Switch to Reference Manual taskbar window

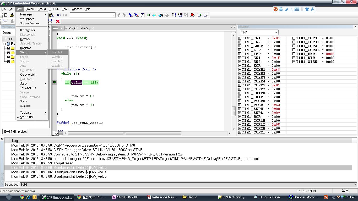click(162, 197)
